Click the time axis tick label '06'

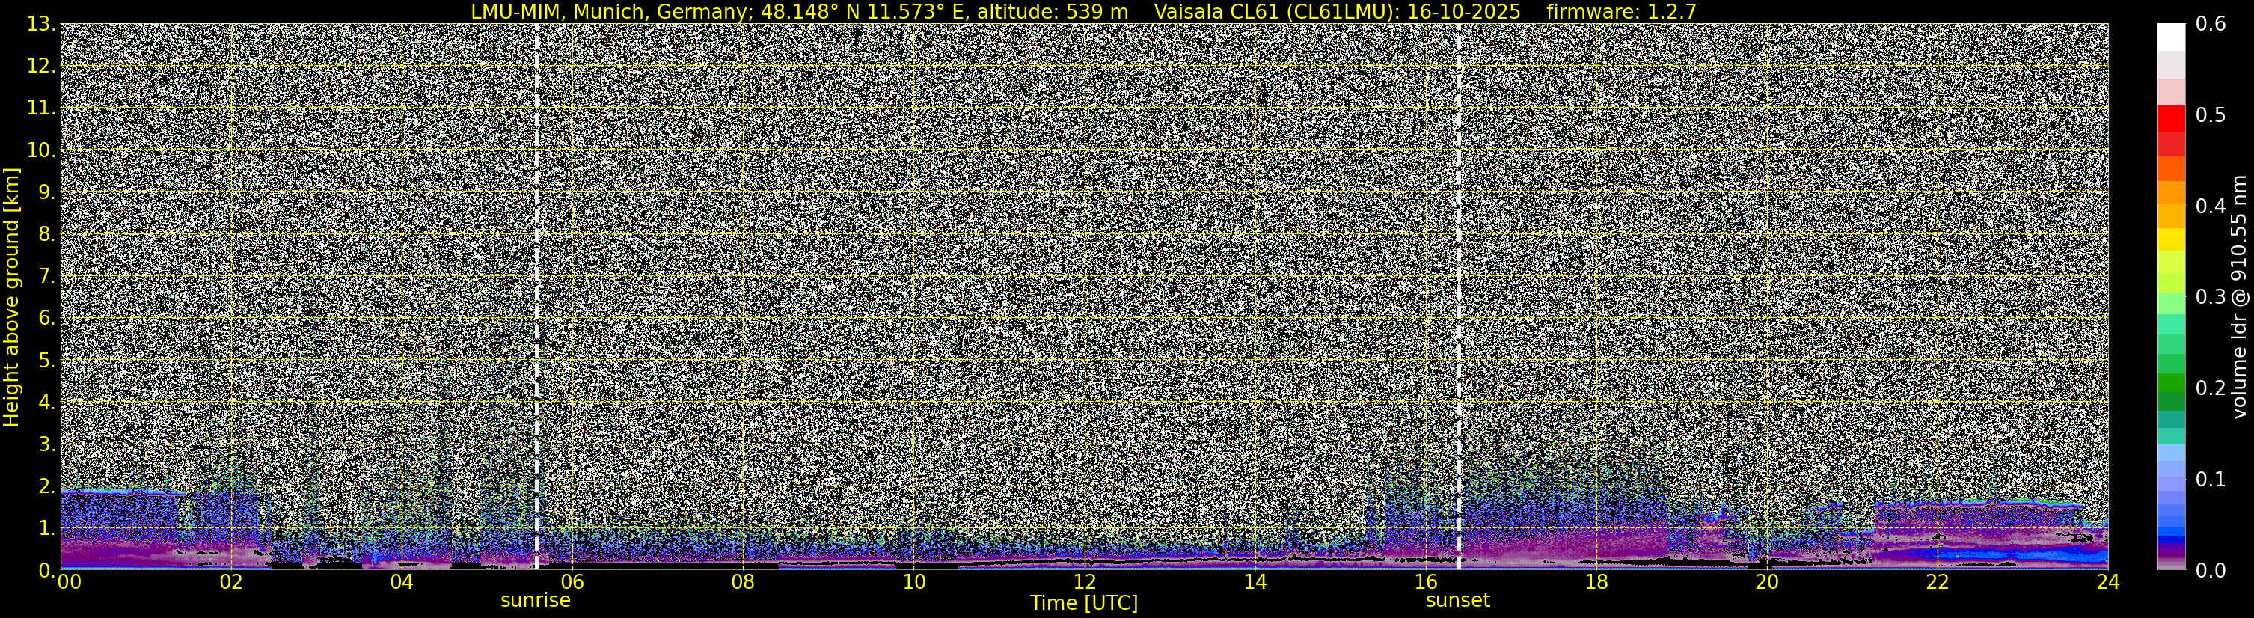(x=572, y=582)
